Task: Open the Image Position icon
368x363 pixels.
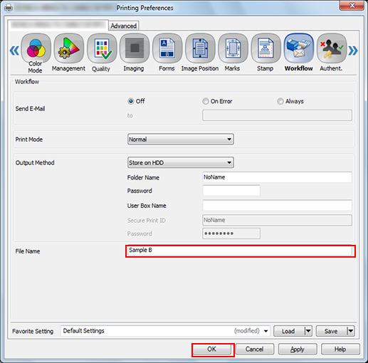Action: (200, 48)
